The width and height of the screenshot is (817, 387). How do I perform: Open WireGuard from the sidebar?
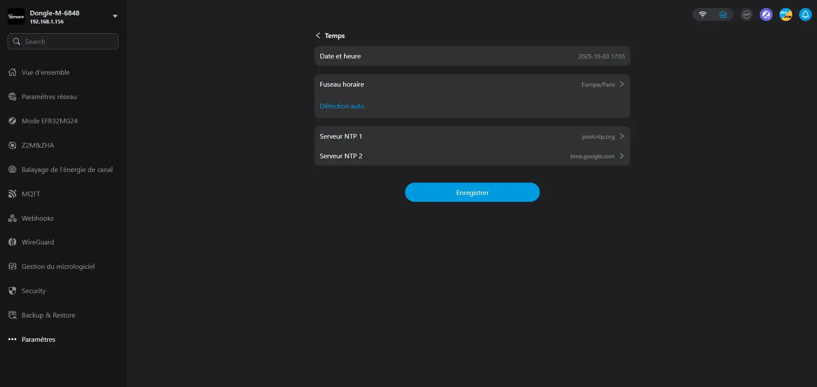pos(38,242)
